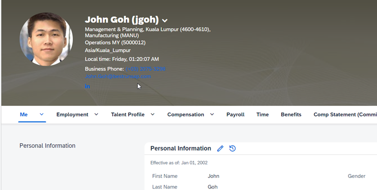Click the LinkedIn icon under the email
This screenshot has height=190, width=377.
point(87,86)
